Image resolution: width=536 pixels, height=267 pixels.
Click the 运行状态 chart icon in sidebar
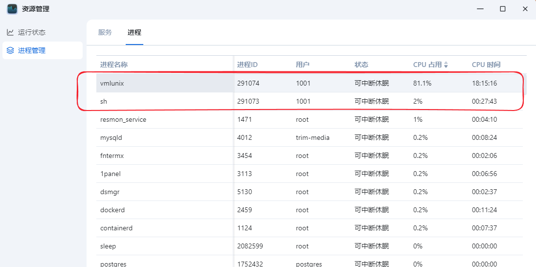[10, 32]
